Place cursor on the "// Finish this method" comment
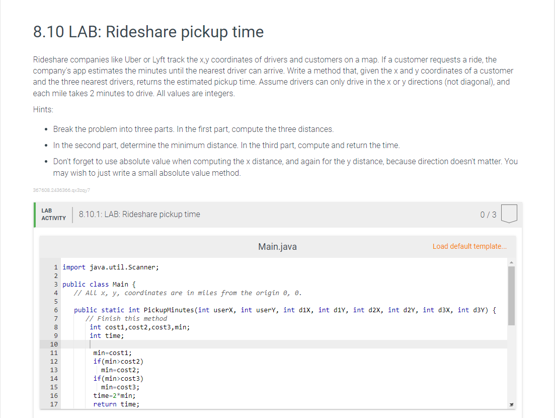 click(126, 318)
